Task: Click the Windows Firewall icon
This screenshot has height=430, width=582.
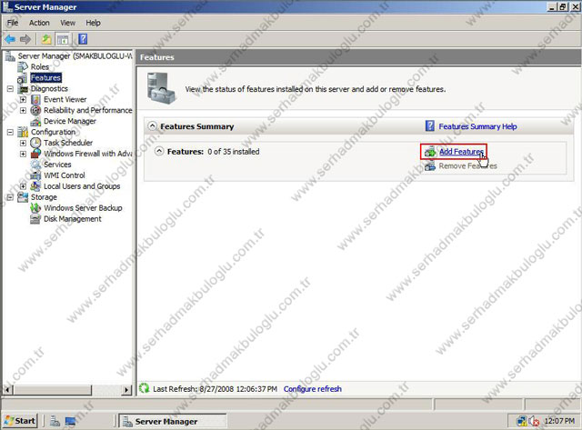Action: [35, 154]
